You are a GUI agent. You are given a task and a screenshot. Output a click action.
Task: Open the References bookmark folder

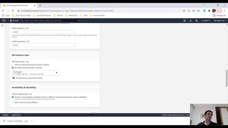pos(71,15)
